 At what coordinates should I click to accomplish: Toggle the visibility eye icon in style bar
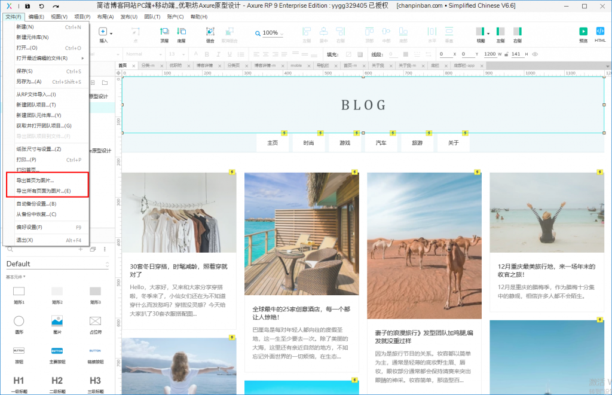(x=535, y=54)
